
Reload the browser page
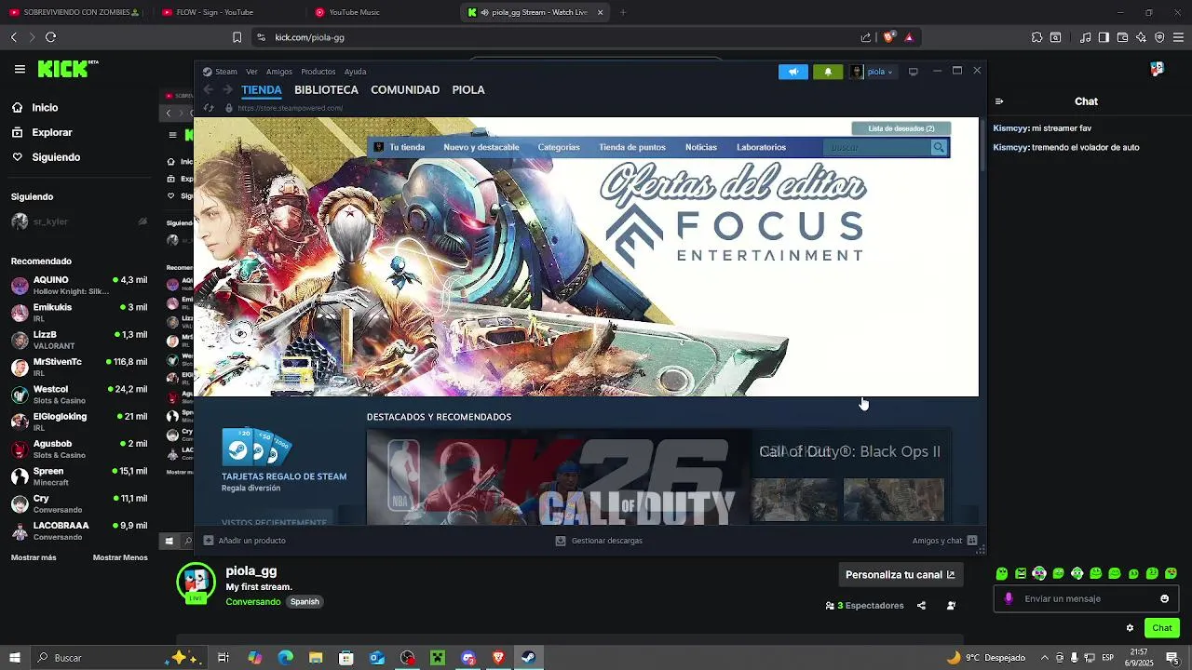[x=50, y=37]
